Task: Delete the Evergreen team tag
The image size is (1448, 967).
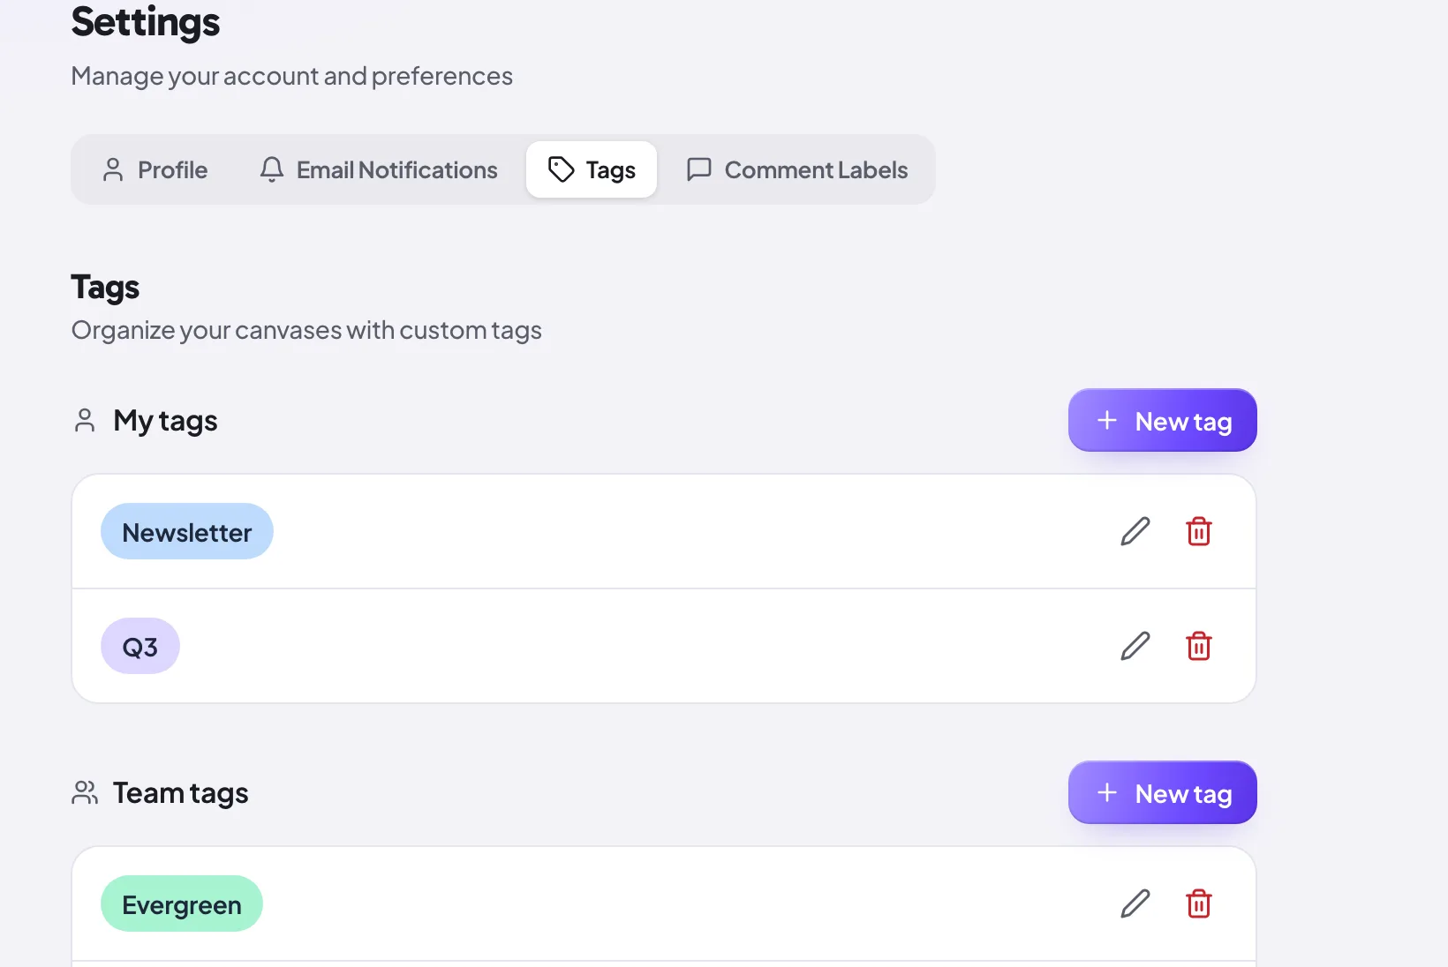Action: tap(1199, 903)
